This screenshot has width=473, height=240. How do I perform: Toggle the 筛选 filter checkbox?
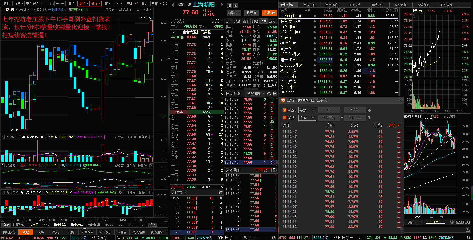[x=284, y=110]
